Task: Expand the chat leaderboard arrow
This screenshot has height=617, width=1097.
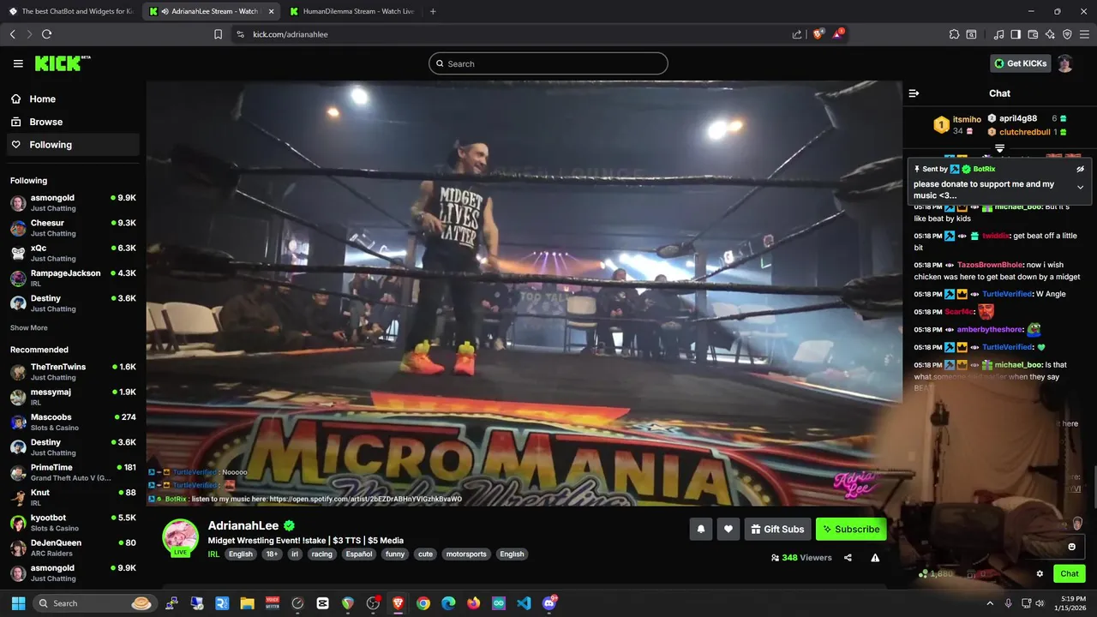Action: click(x=999, y=148)
